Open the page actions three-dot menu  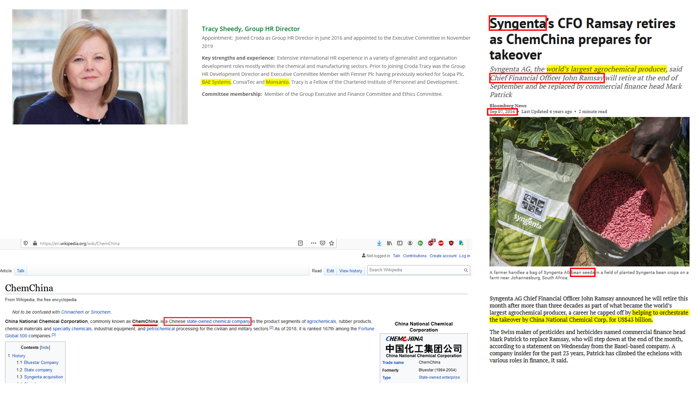pos(313,243)
